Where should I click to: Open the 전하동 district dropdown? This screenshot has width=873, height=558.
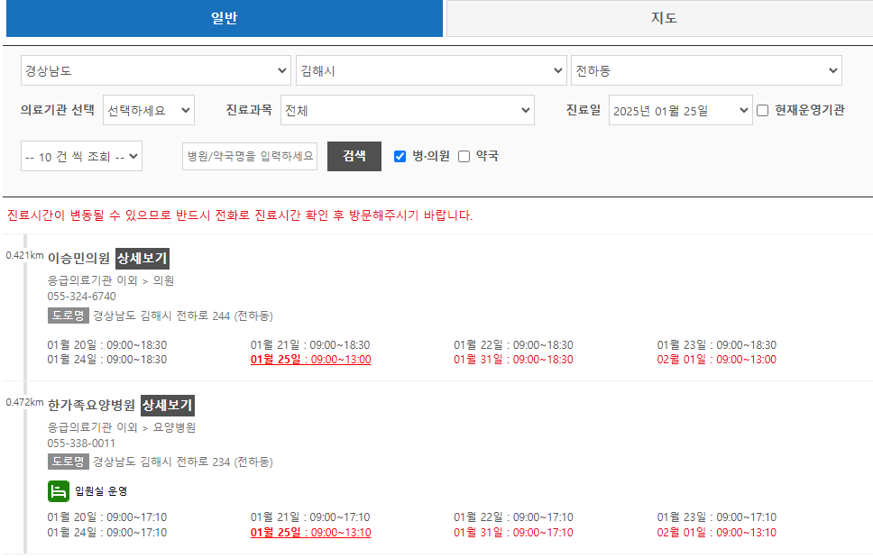(x=706, y=70)
